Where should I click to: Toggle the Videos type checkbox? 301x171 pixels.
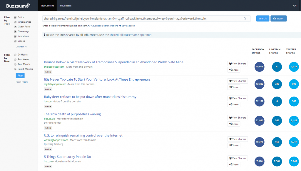pyautogui.click(x=15, y=41)
